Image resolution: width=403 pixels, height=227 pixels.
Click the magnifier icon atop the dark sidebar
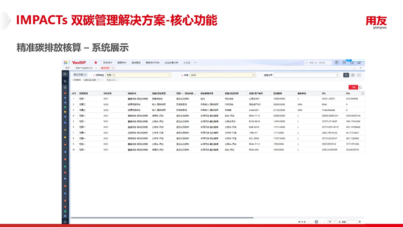(65, 74)
